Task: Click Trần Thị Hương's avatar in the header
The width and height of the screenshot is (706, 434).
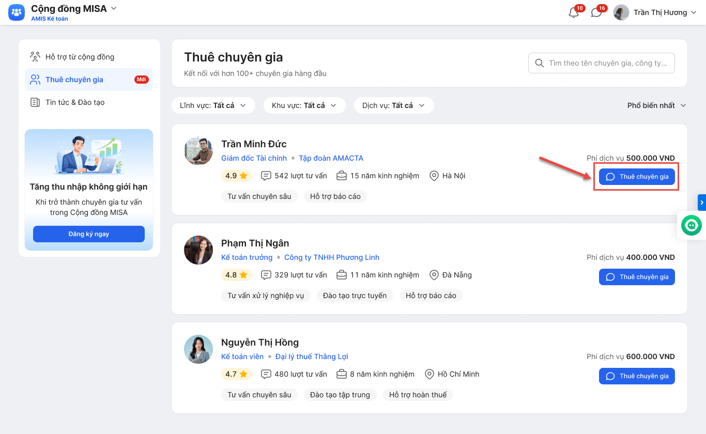Action: (x=621, y=12)
